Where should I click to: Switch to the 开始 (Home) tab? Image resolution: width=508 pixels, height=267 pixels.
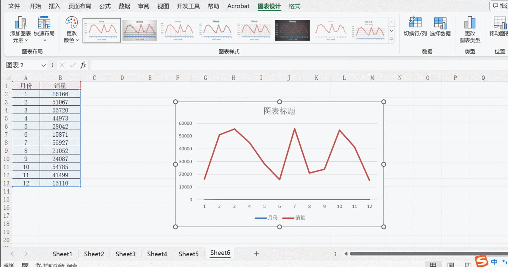35,6
